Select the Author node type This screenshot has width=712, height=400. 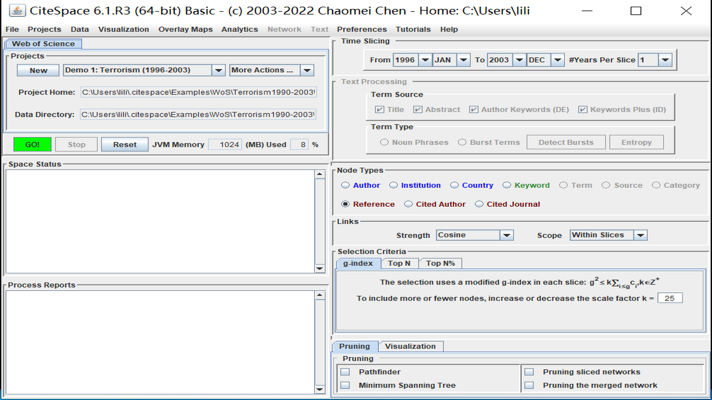point(345,186)
